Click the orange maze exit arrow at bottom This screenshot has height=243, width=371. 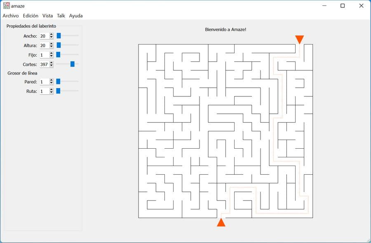[x=221, y=222]
